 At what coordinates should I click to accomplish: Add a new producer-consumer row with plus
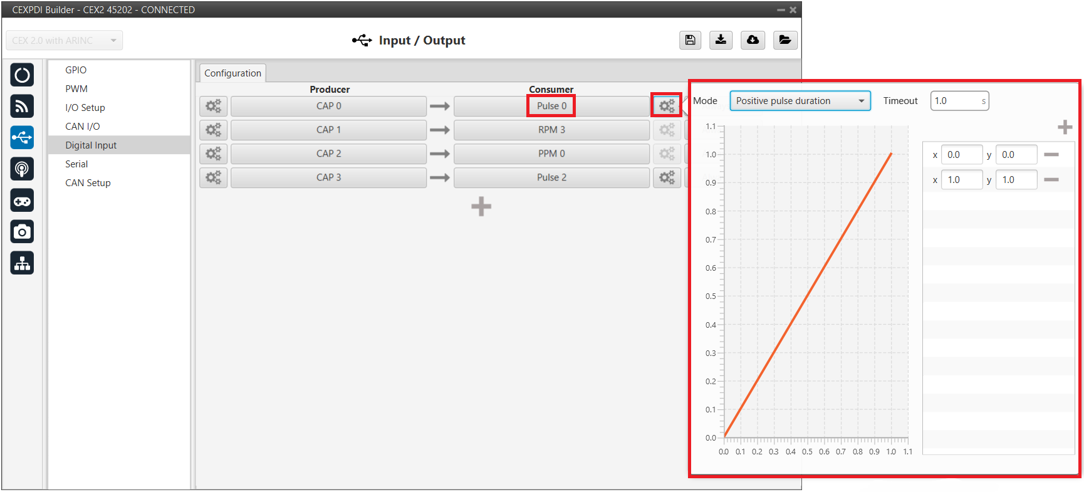coord(481,206)
